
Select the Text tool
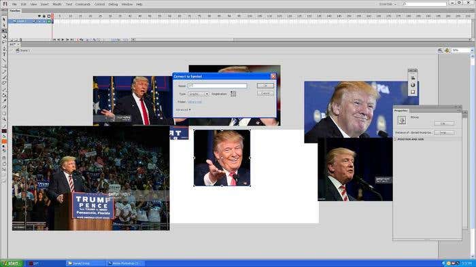[x=4, y=54]
